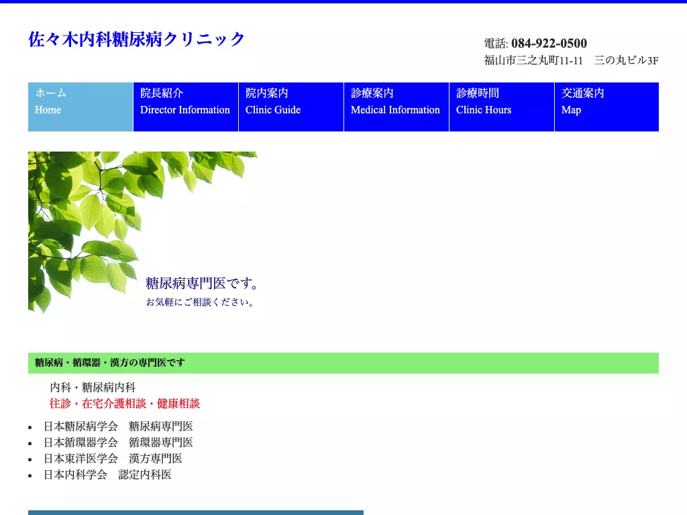Go to 院長紹介 Director Information page
The width and height of the screenshot is (687, 515).
tap(186, 107)
